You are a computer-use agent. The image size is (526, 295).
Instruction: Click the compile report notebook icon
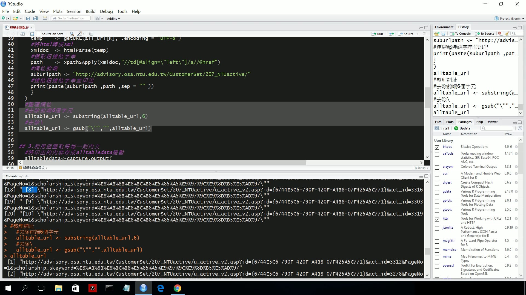91,34
